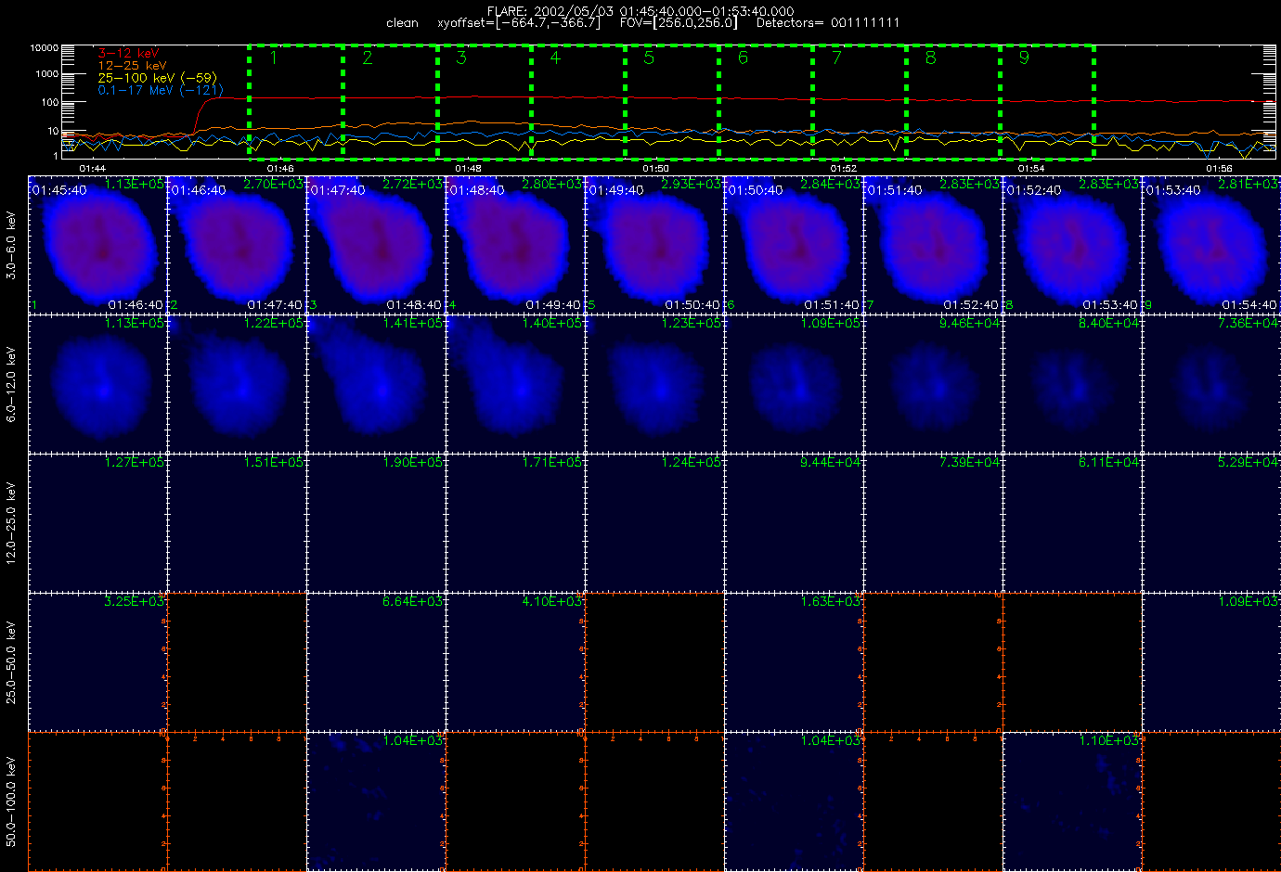Screen dimensions: 1281x872
Task: Open the 6.0-12.0 keV image labeled 1.41E+05
Action: tap(376, 384)
